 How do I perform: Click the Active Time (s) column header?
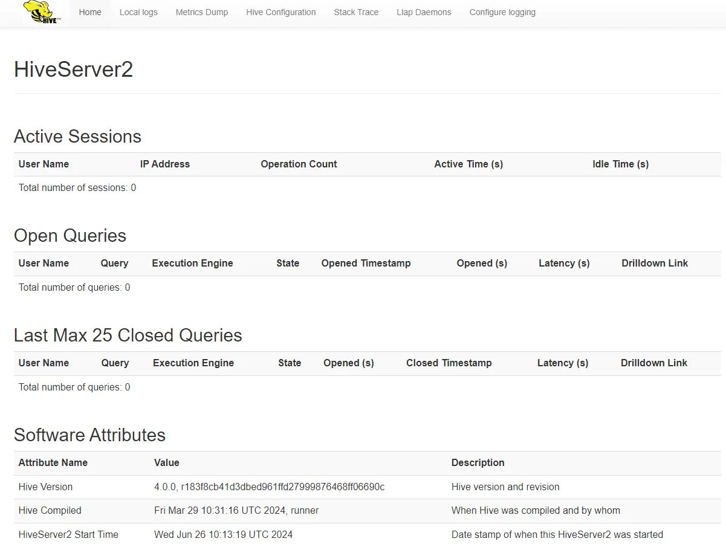point(468,164)
